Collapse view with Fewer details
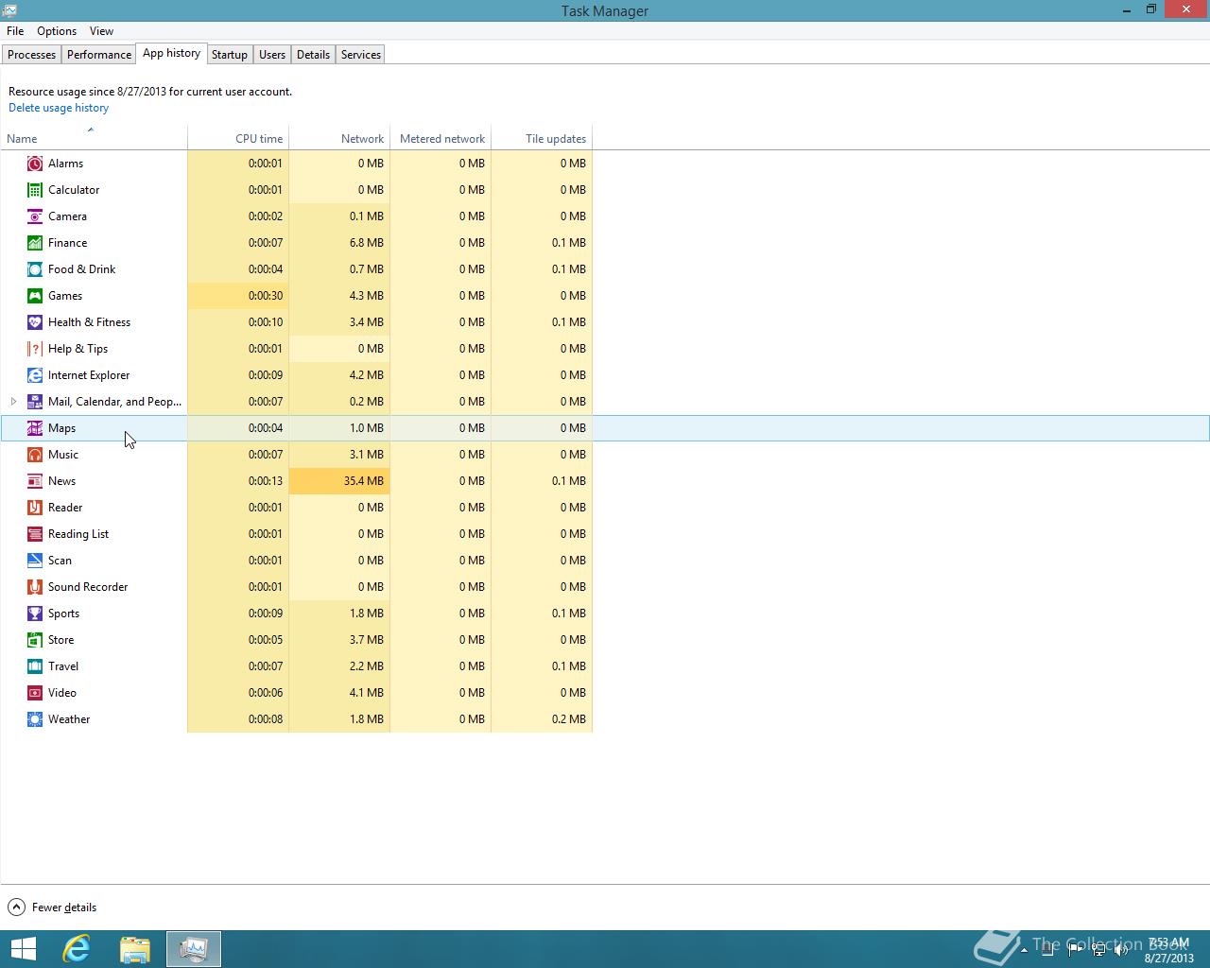Screen dimensions: 1210x968 click(53, 907)
